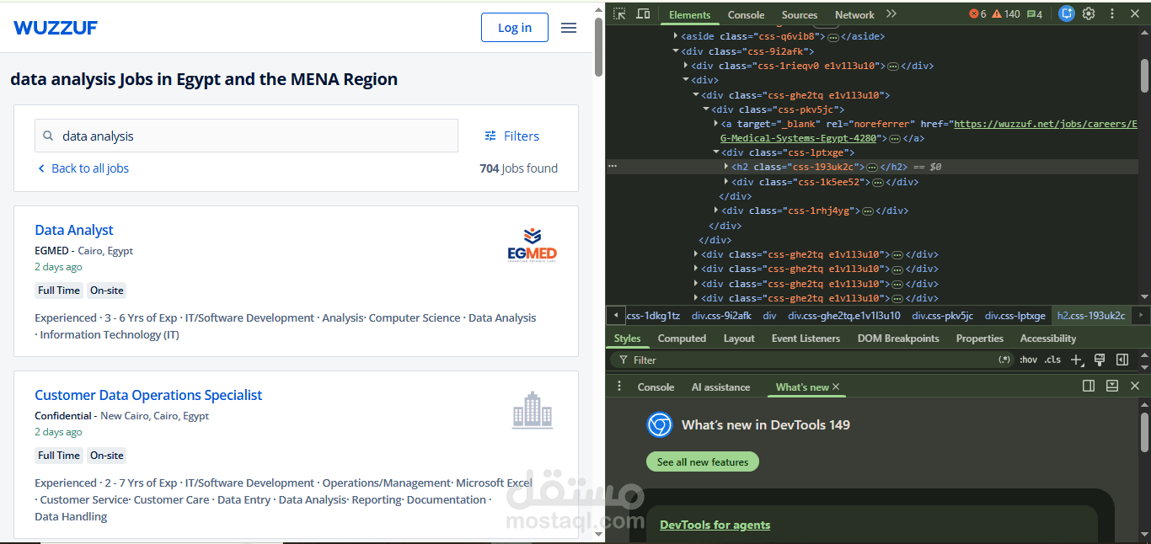
Task: Open the AI assistance drawer tab
Action: [720, 387]
